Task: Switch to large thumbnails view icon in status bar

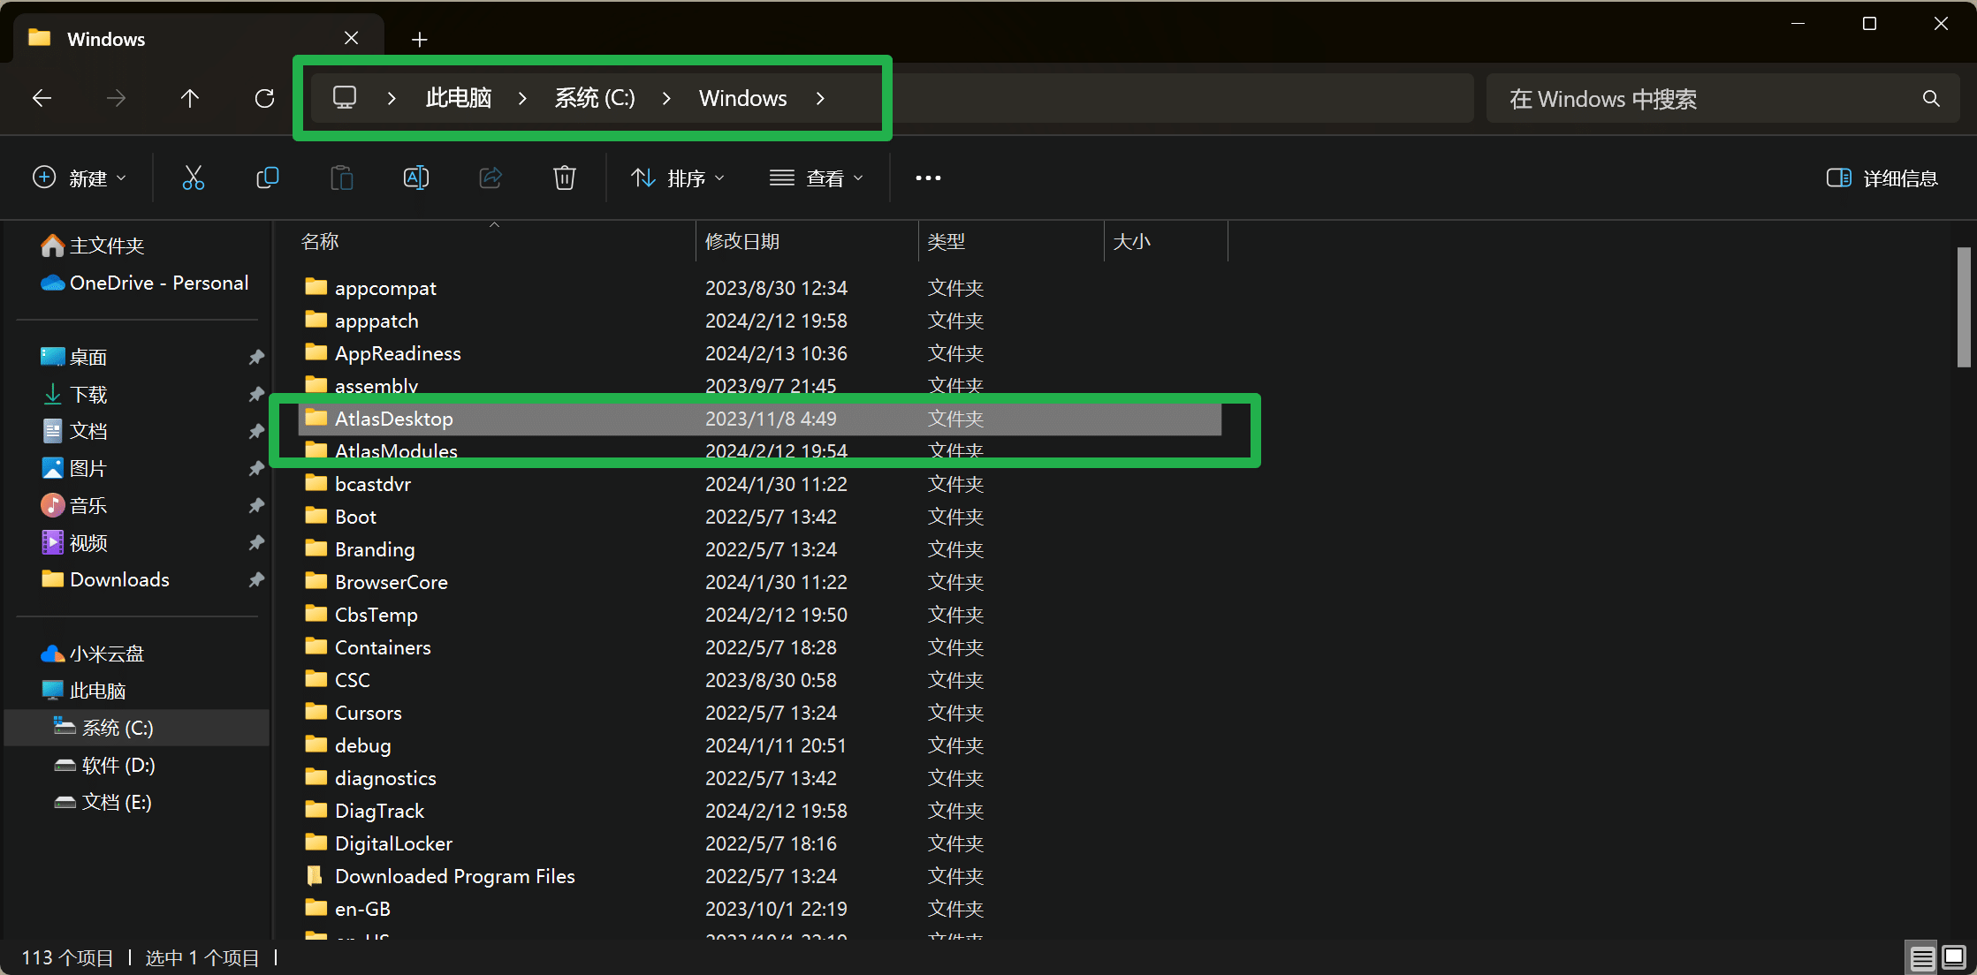Action: pos(1954,958)
